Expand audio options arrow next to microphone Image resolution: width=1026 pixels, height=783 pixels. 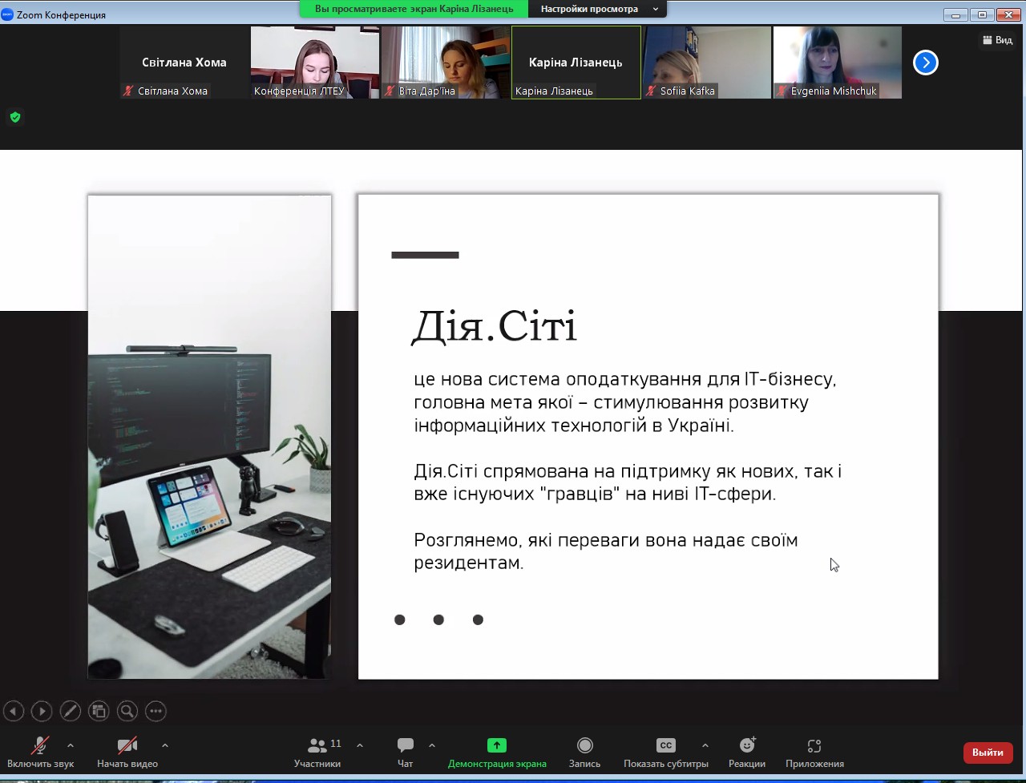[x=71, y=745]
